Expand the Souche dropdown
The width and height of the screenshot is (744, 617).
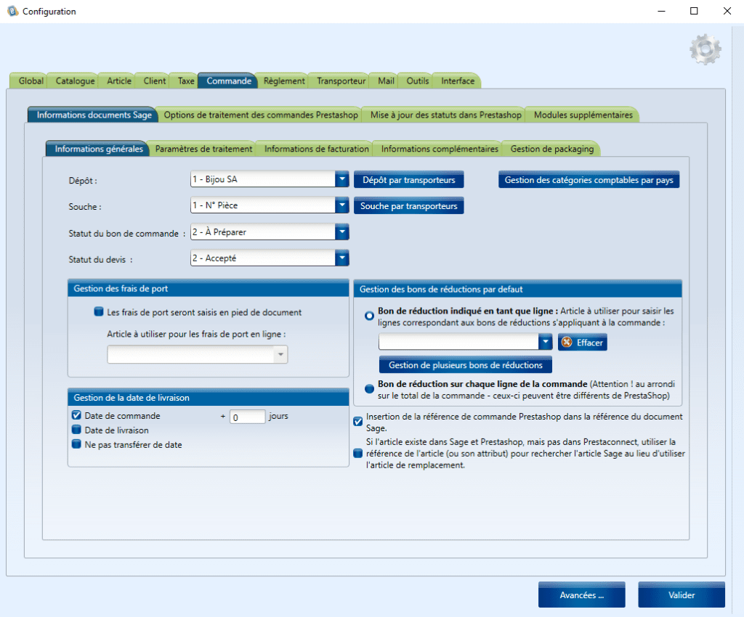click(x=341, y=205)
